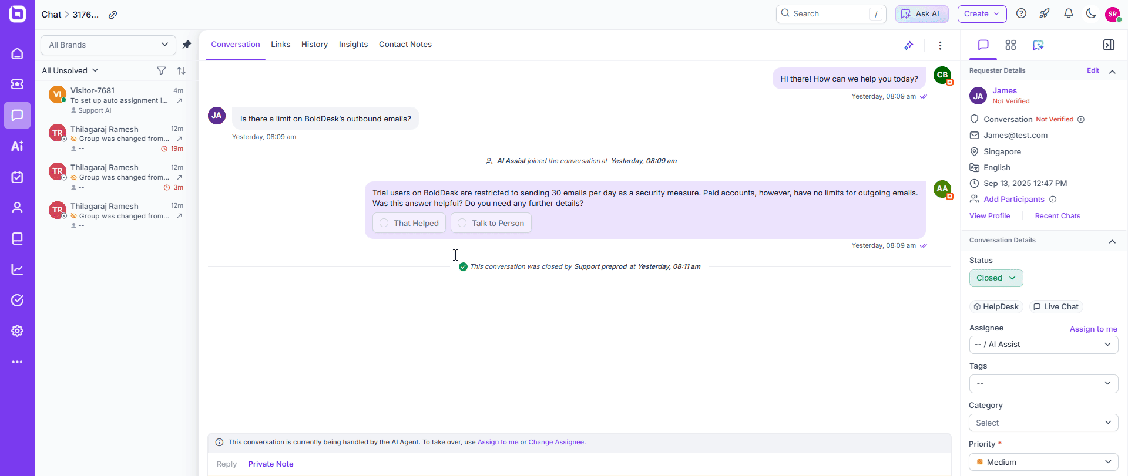Open conversation more actions vertical ellipsis
This screenshot has height=476, width=1128.
pos(940,45)
